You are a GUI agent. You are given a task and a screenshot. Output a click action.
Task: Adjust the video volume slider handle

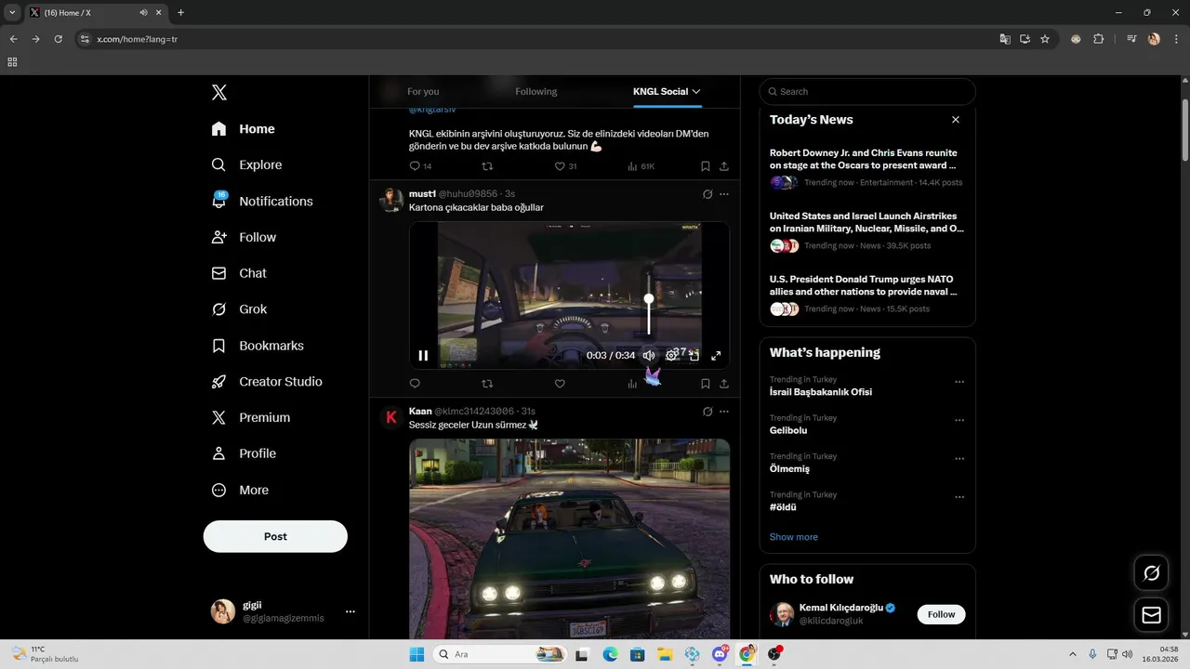pyautogui.click(x=649, y=299)
